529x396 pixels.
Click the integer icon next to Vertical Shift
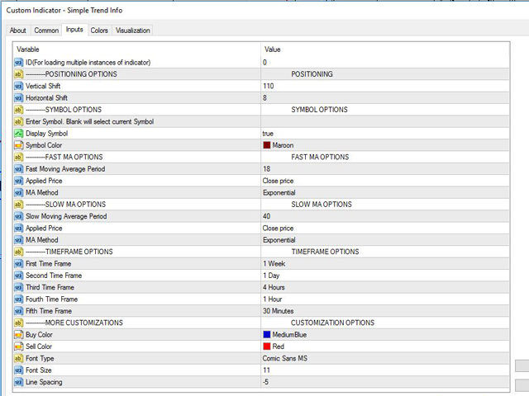18,86
